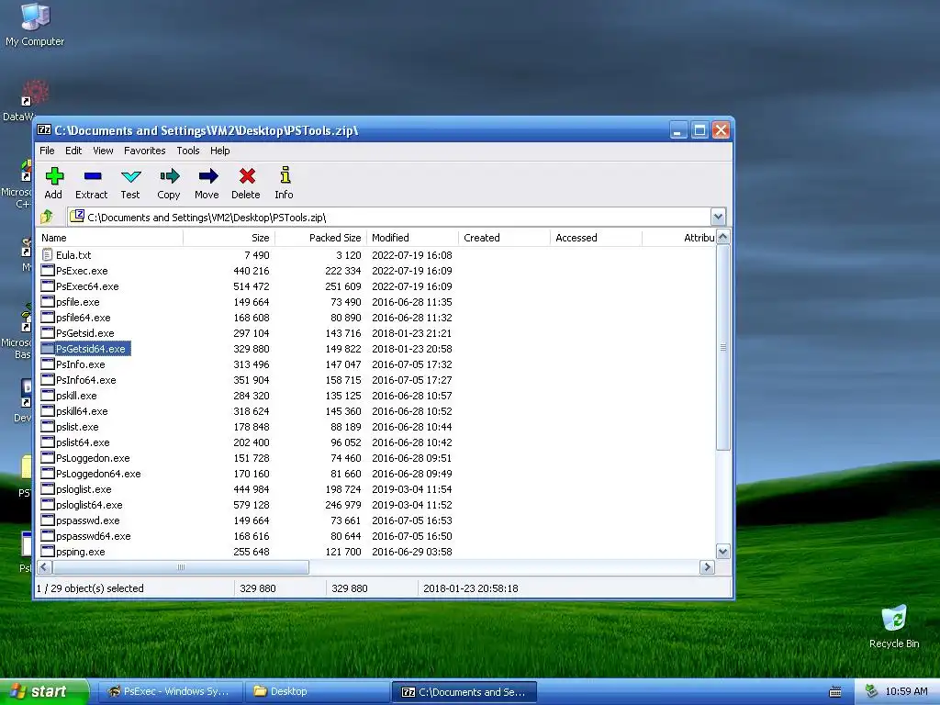The width and height of the screenshot is (940, 705).
Task: Click the Windows Start button
Action: click(43, 691)
